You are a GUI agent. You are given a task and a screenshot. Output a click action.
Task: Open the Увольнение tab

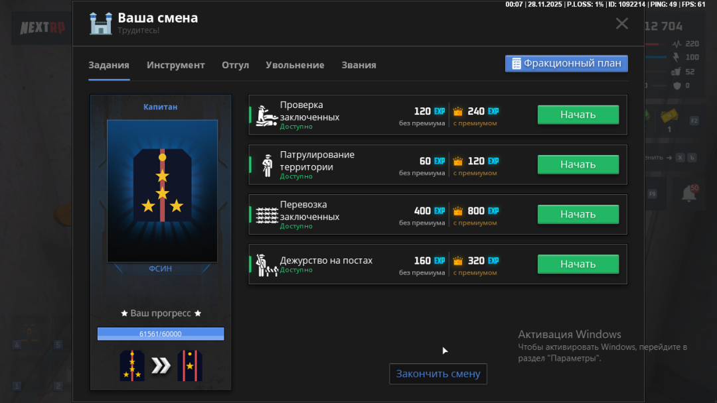point(295,65)
